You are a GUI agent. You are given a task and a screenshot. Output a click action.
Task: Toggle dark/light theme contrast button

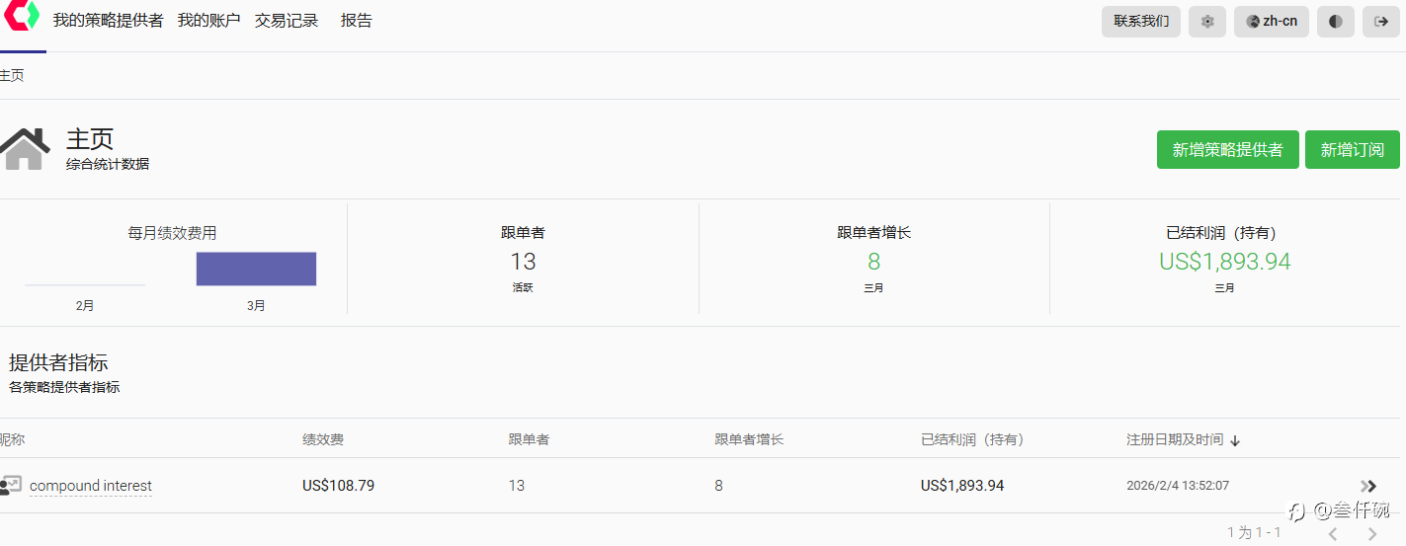tap(1336, 22)
